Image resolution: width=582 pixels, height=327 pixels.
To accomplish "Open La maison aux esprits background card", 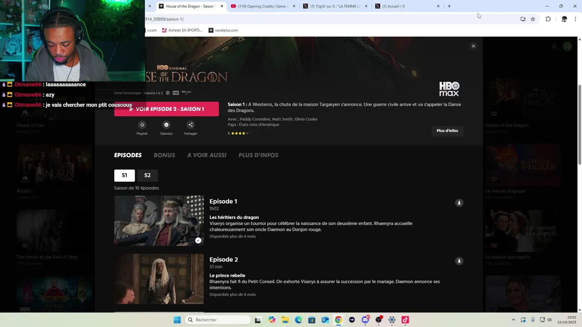I will (522, 230).
